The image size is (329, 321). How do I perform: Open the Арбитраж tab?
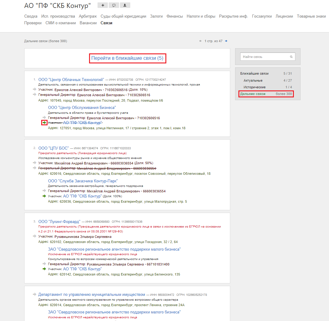pyautogui.click(x=88, y=16)
